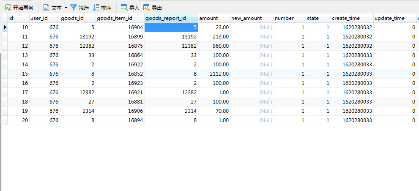
Task: Select the state column header
Action: pyautogui.click(x=318, y=18)
